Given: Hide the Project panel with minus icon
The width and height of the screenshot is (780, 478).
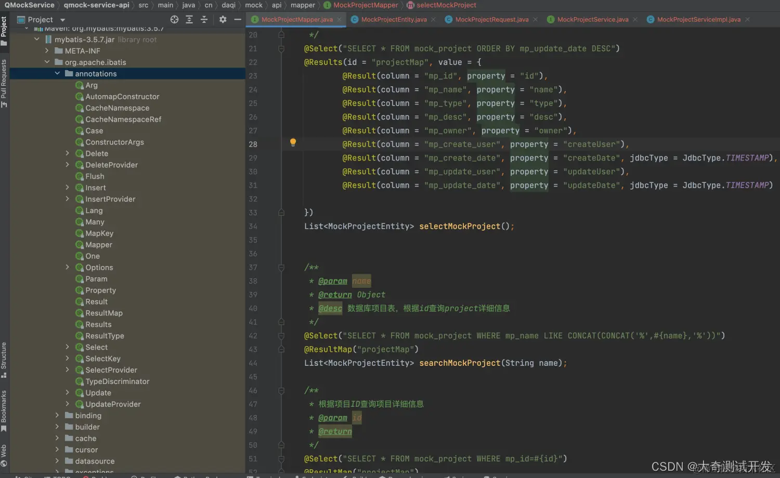Looking at the screenshot, I should [238, 19].
